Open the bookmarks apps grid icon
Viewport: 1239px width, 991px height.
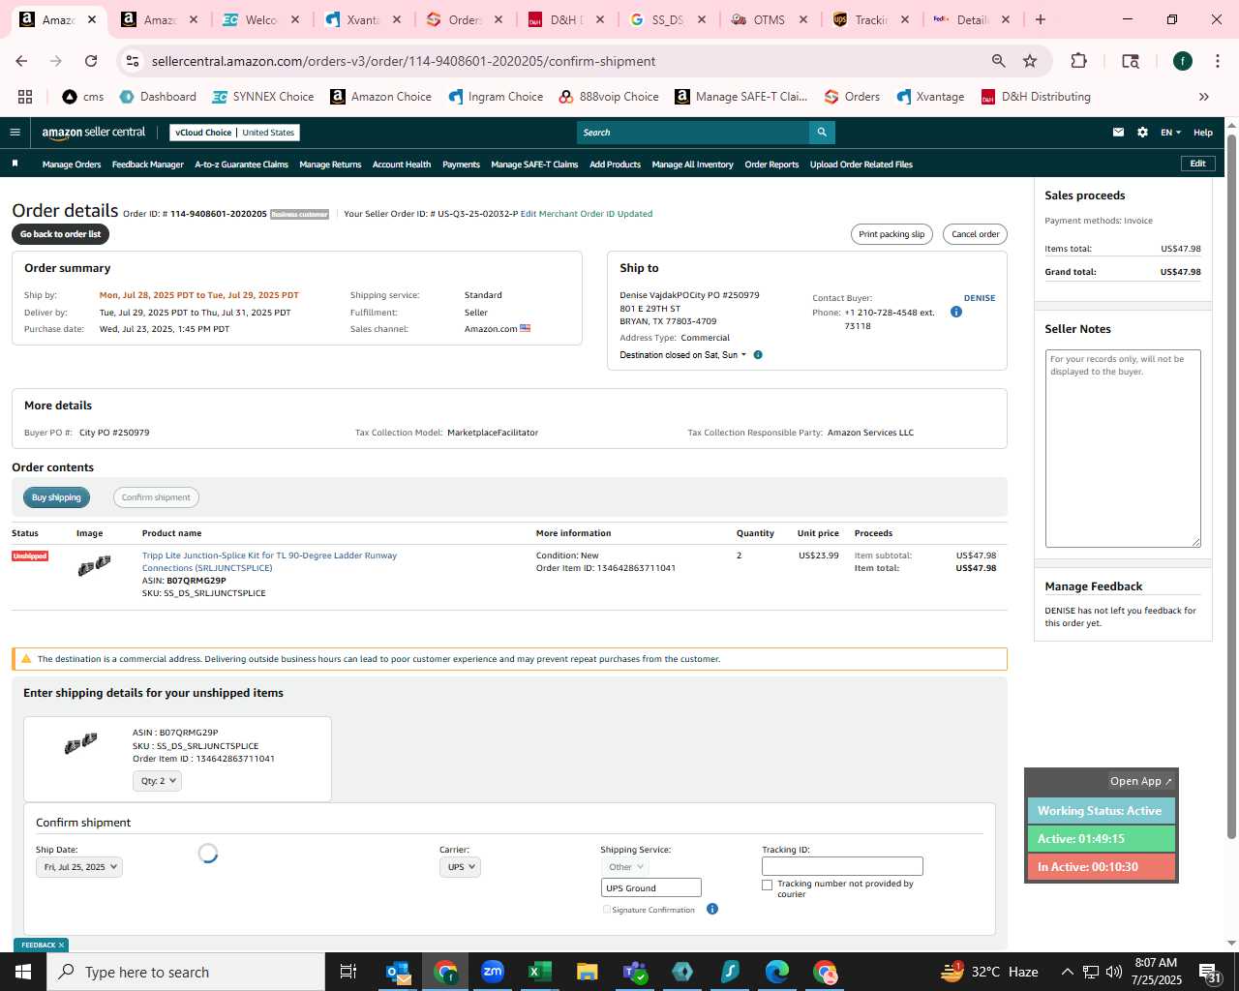coord(25,97)
